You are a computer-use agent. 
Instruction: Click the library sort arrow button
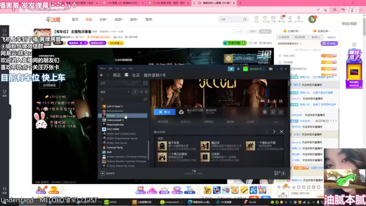click(135, 92)
